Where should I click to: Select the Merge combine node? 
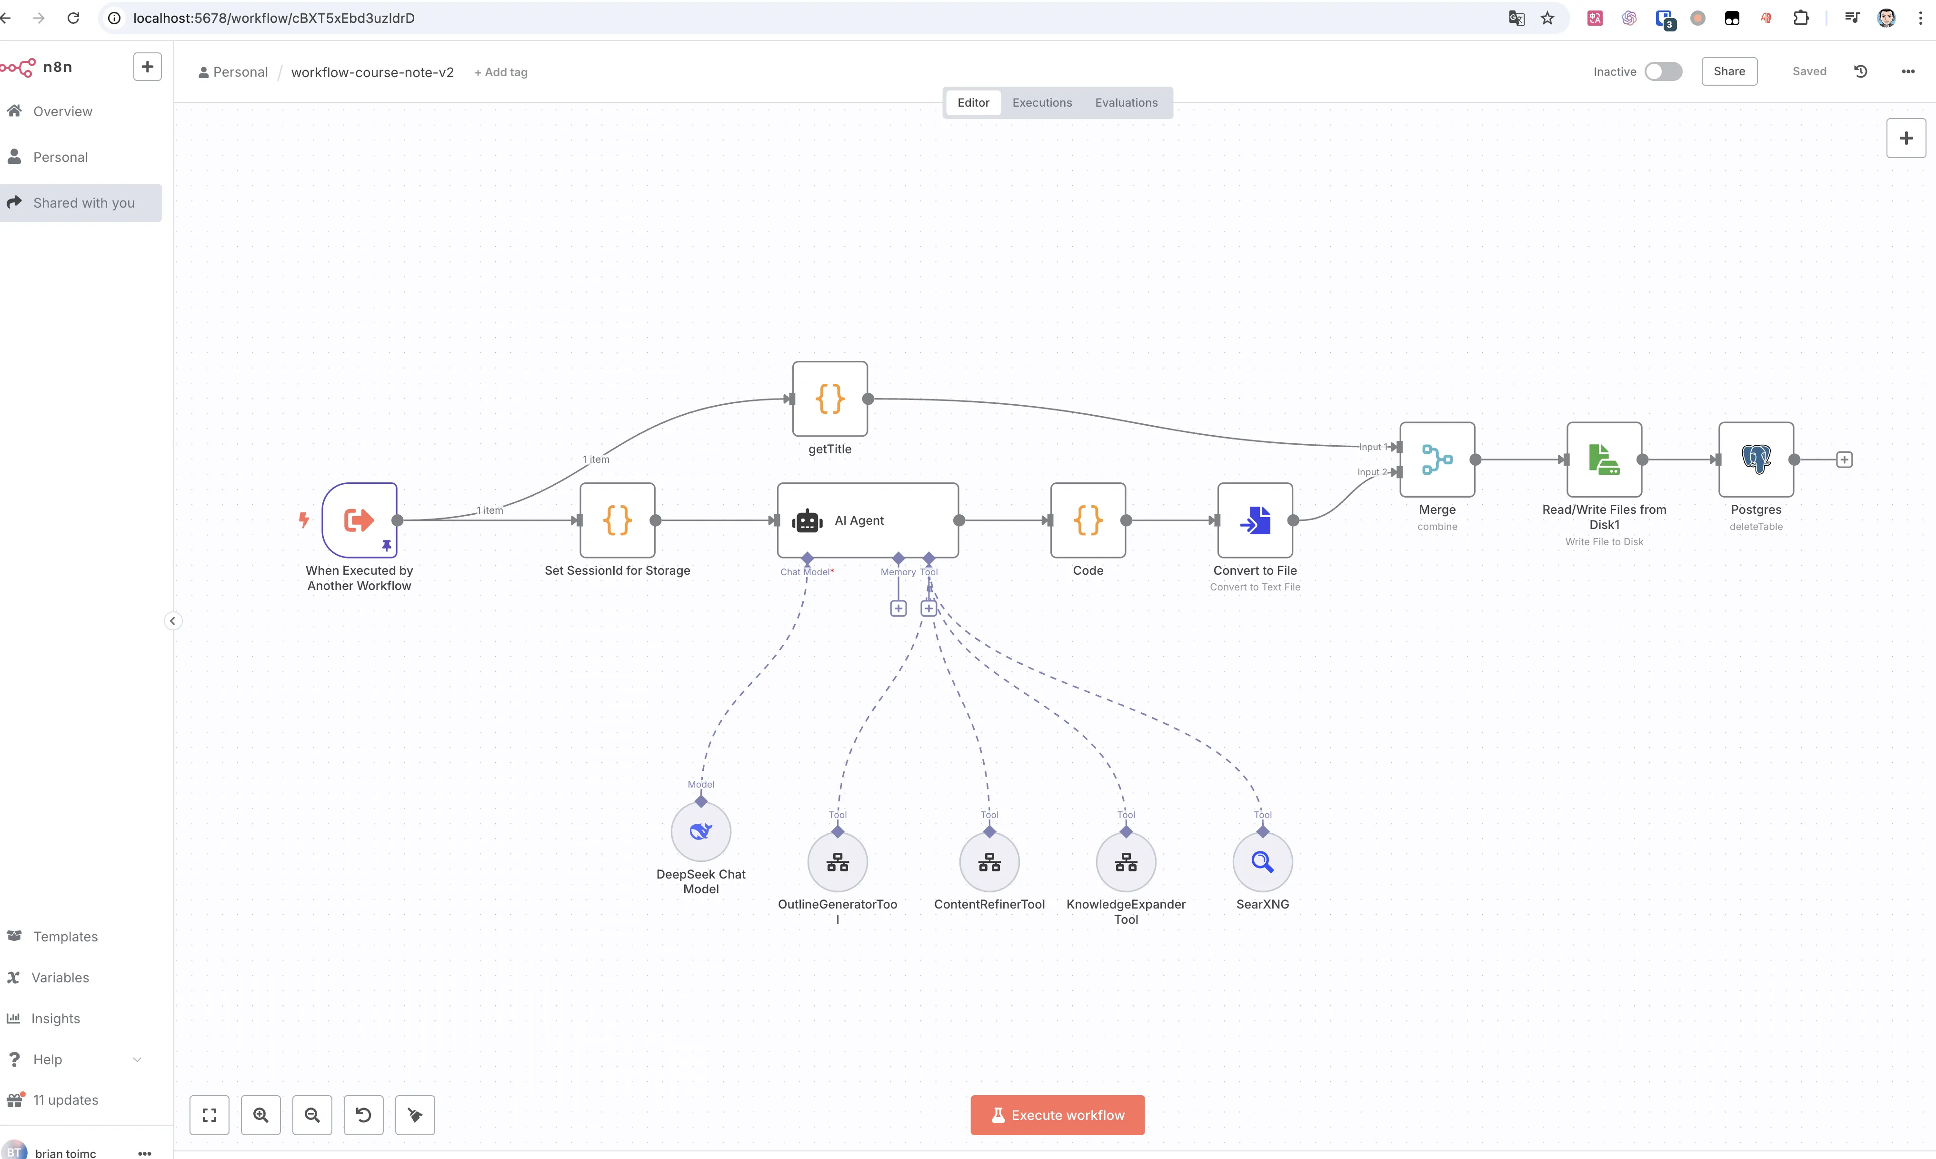[1436, 459]
